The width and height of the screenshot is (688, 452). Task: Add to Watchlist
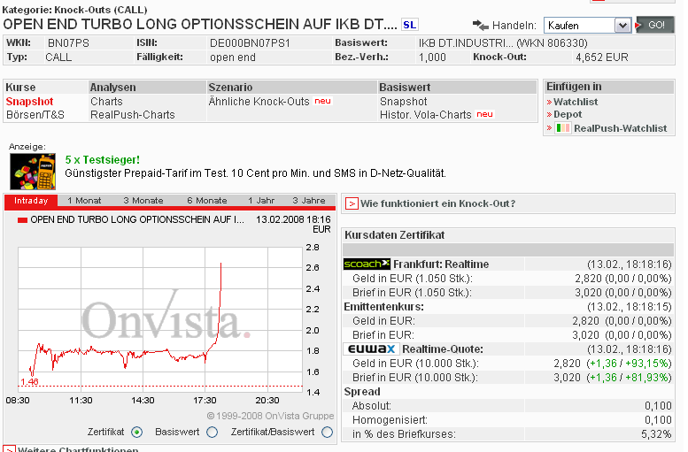576,102
